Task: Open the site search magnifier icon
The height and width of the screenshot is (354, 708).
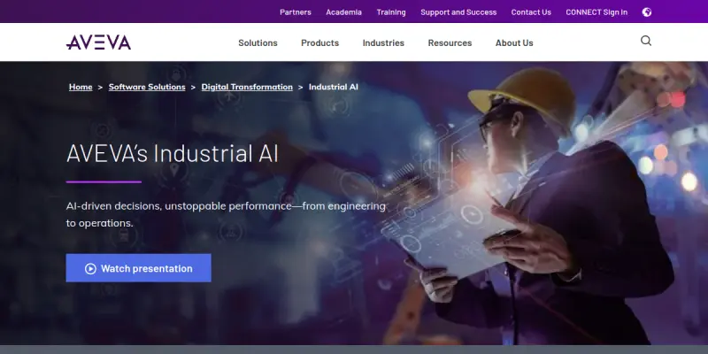Action: (646, 41)
